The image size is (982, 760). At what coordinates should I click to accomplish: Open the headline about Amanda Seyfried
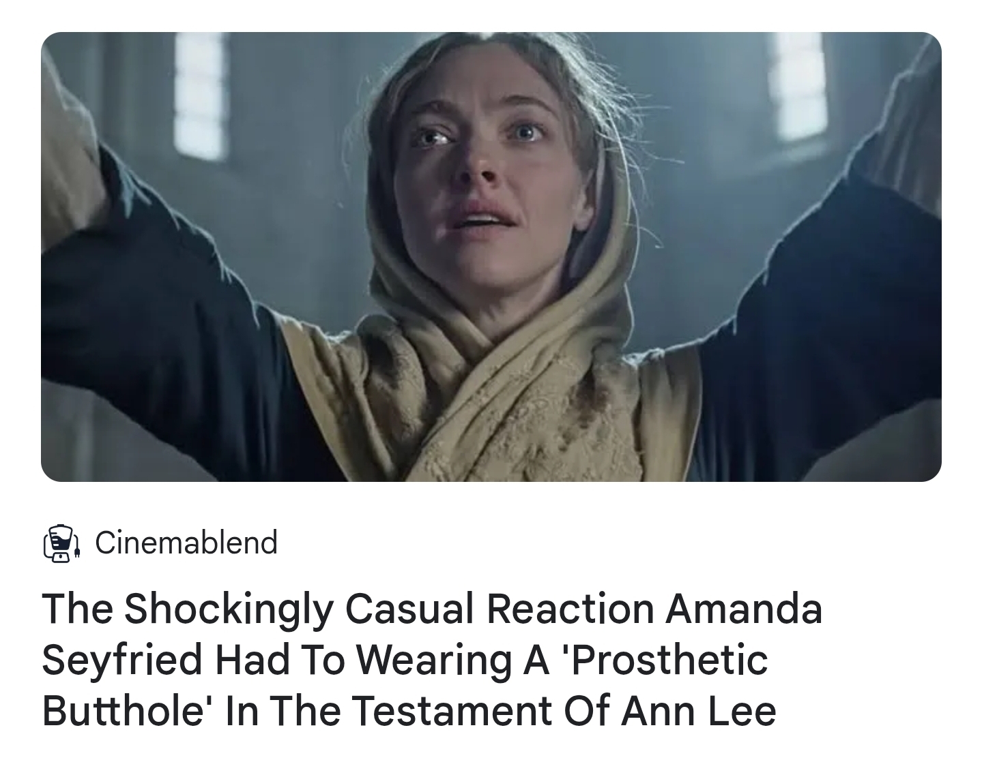click(x=432, y=659)
